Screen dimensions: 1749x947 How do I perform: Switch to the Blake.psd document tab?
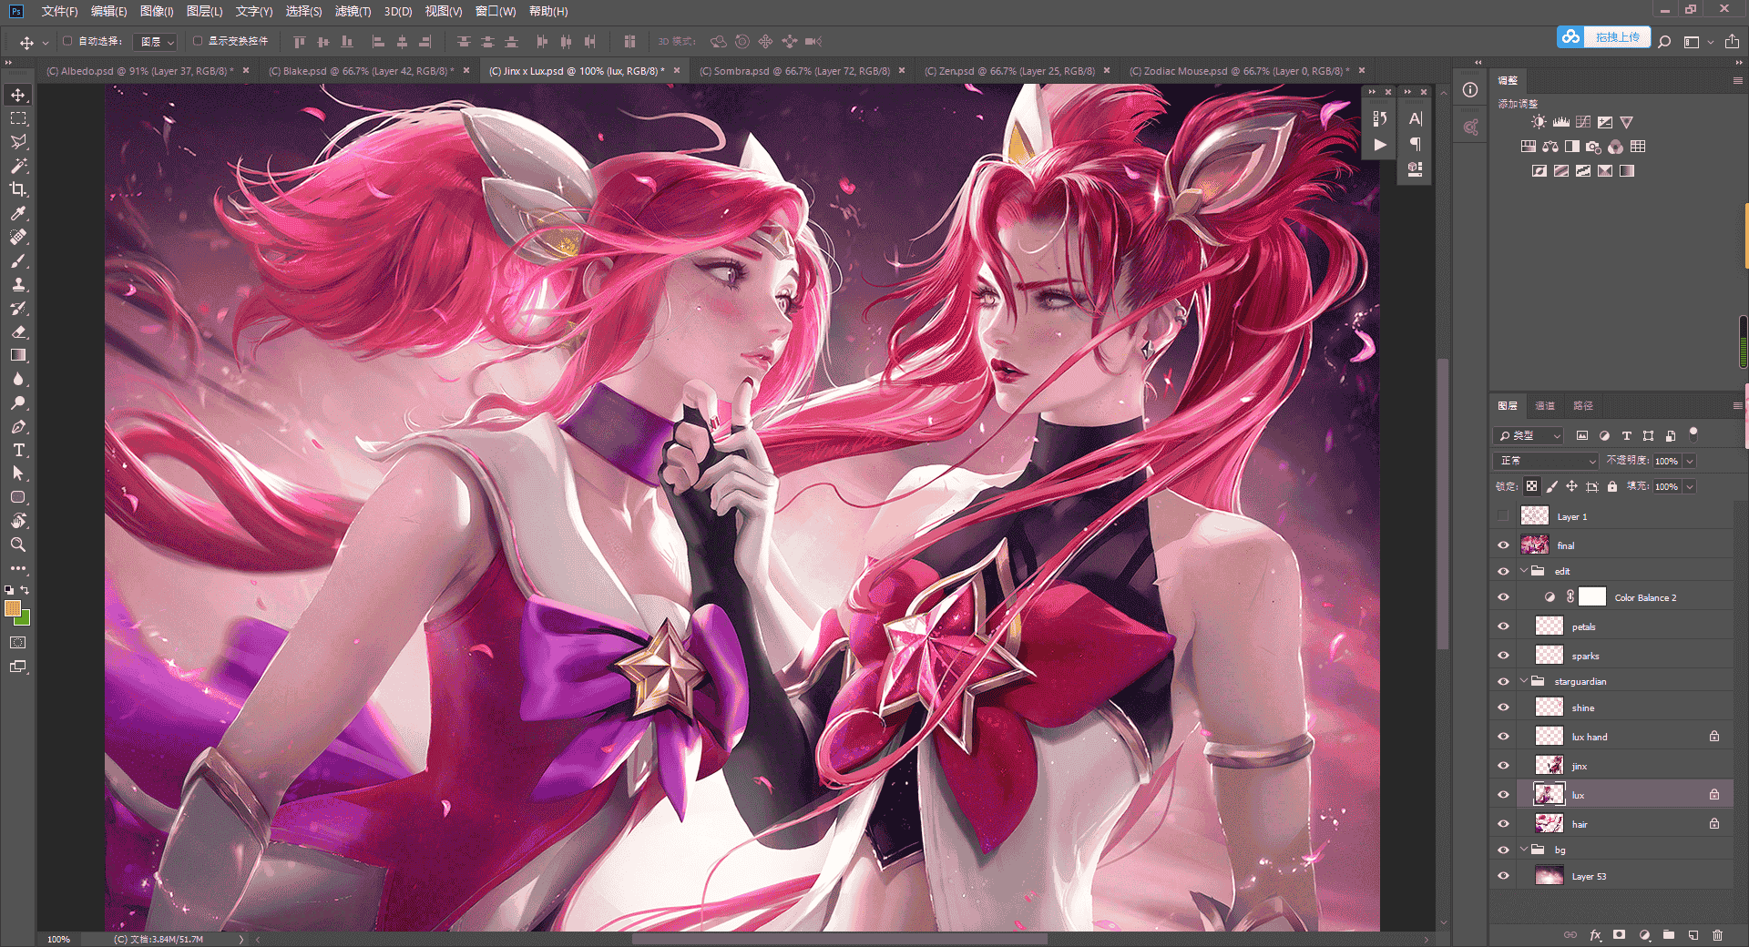tap(362, 70)
